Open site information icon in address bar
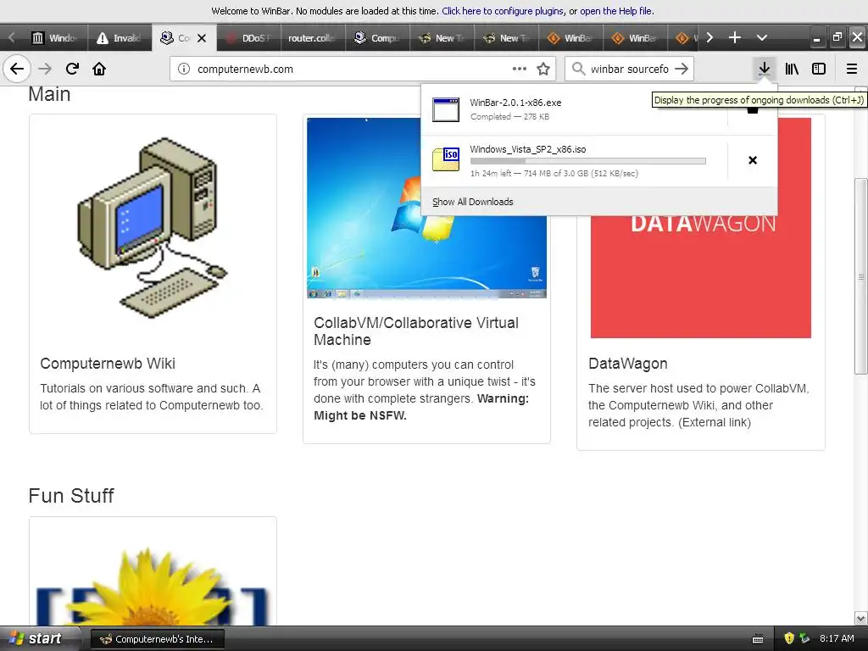Screen dimensions: 868x651 tap(184, 69)
